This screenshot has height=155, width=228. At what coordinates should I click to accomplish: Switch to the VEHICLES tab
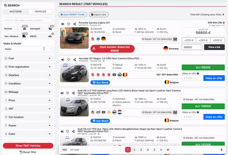click(x=40, y=12)
